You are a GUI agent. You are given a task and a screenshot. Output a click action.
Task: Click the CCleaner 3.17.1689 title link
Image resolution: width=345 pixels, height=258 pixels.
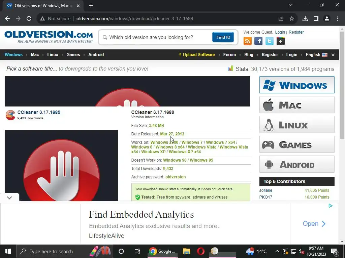39,112
